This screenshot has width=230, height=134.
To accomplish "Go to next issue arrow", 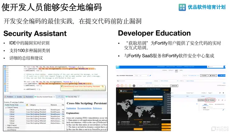I will (219, 100).
